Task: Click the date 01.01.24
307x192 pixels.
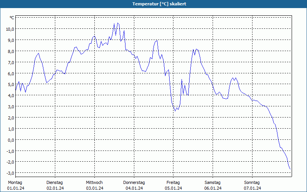Action: pos(16,188)
